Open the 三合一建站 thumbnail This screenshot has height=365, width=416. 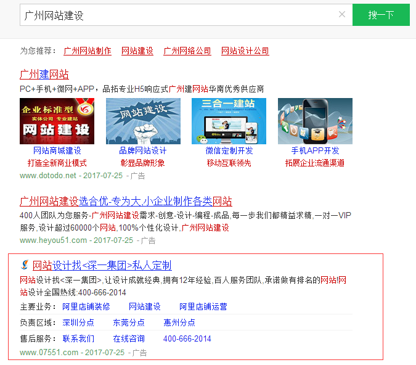click(x=229, y=121)
